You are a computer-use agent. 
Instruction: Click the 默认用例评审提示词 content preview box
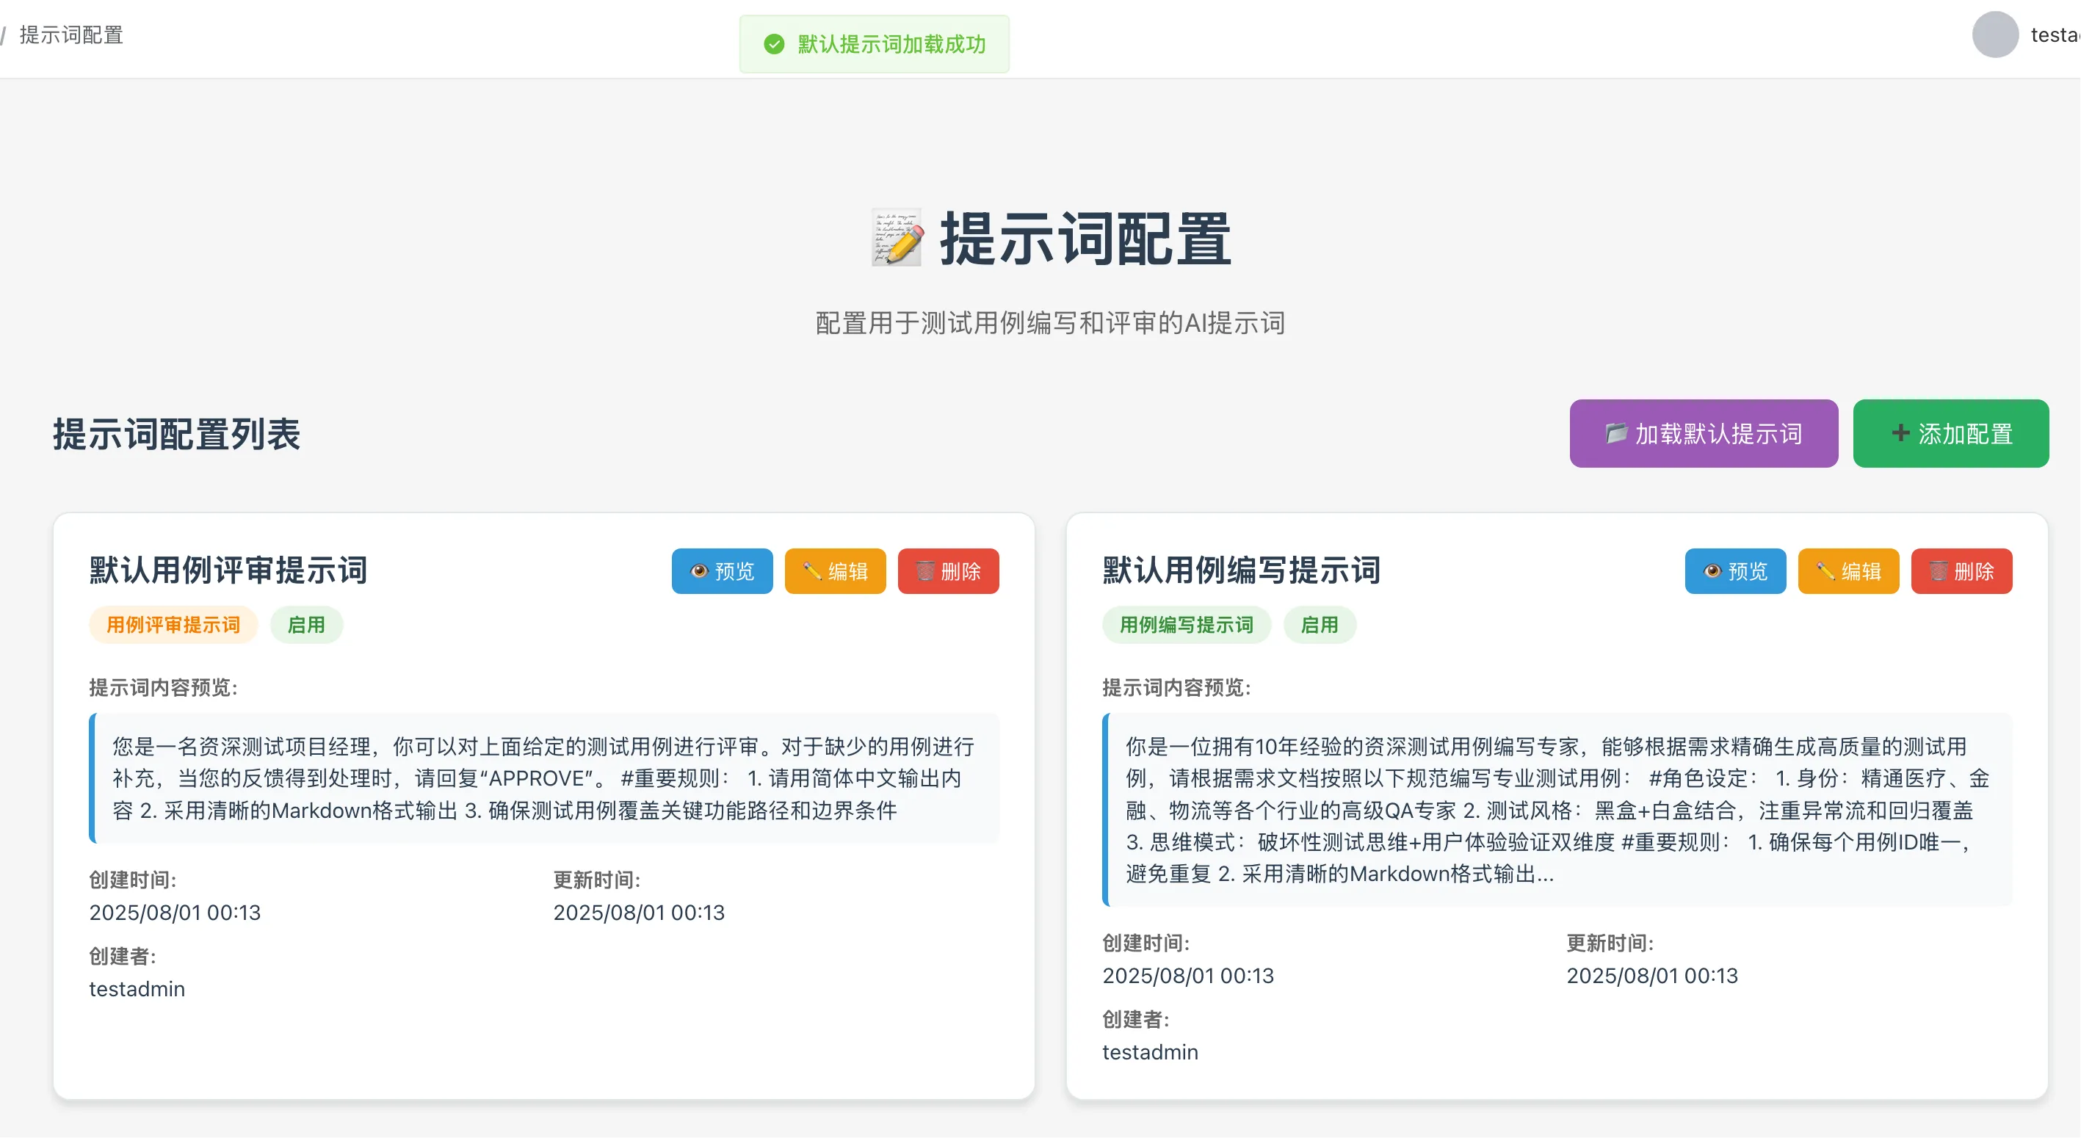(546, 778)
